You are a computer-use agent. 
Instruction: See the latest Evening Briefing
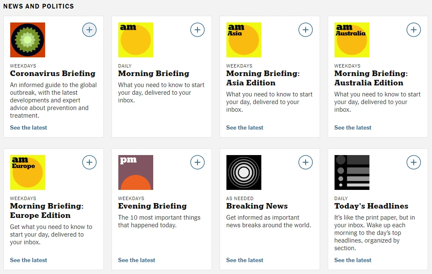point(136,260)
